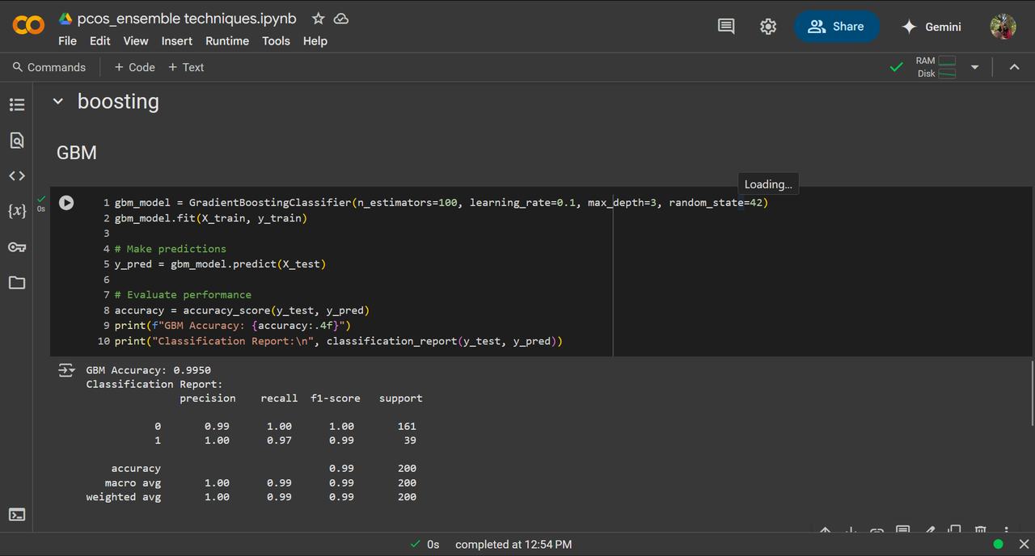1035x556 pixels.
Task: Collapse the header with the up chevron
Action: tap(1014, 67)
